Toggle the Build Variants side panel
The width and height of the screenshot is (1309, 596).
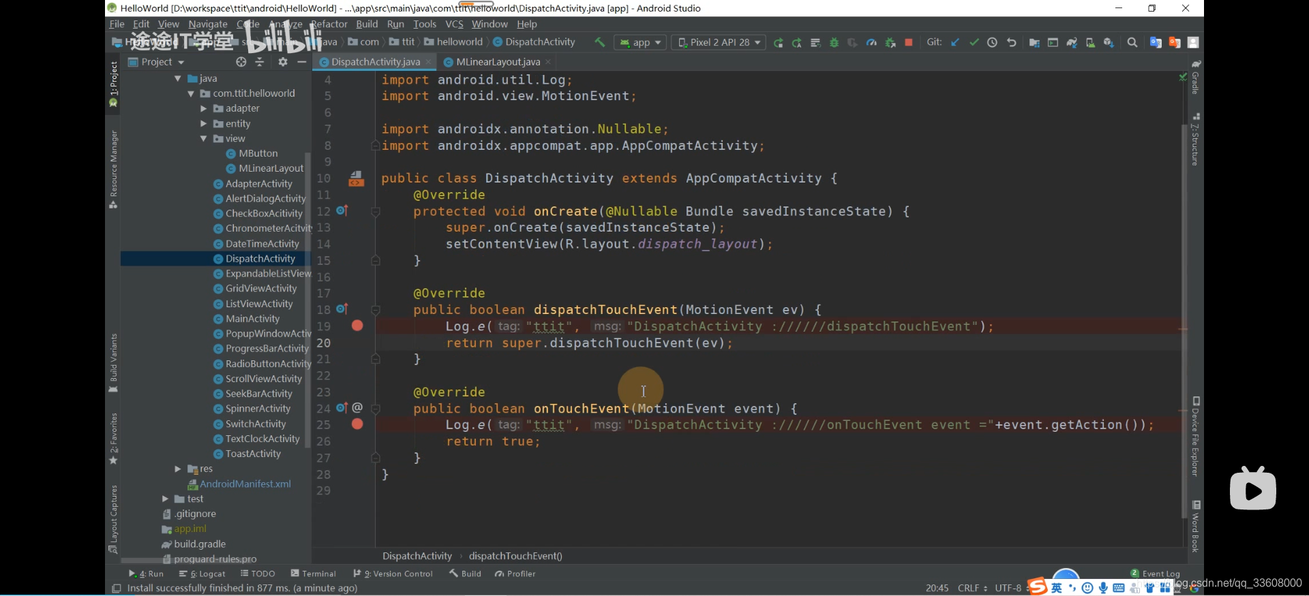113,363
